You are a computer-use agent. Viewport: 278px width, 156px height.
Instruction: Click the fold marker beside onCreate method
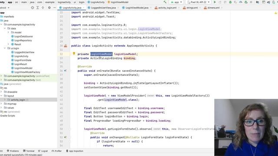pos(70,71)
